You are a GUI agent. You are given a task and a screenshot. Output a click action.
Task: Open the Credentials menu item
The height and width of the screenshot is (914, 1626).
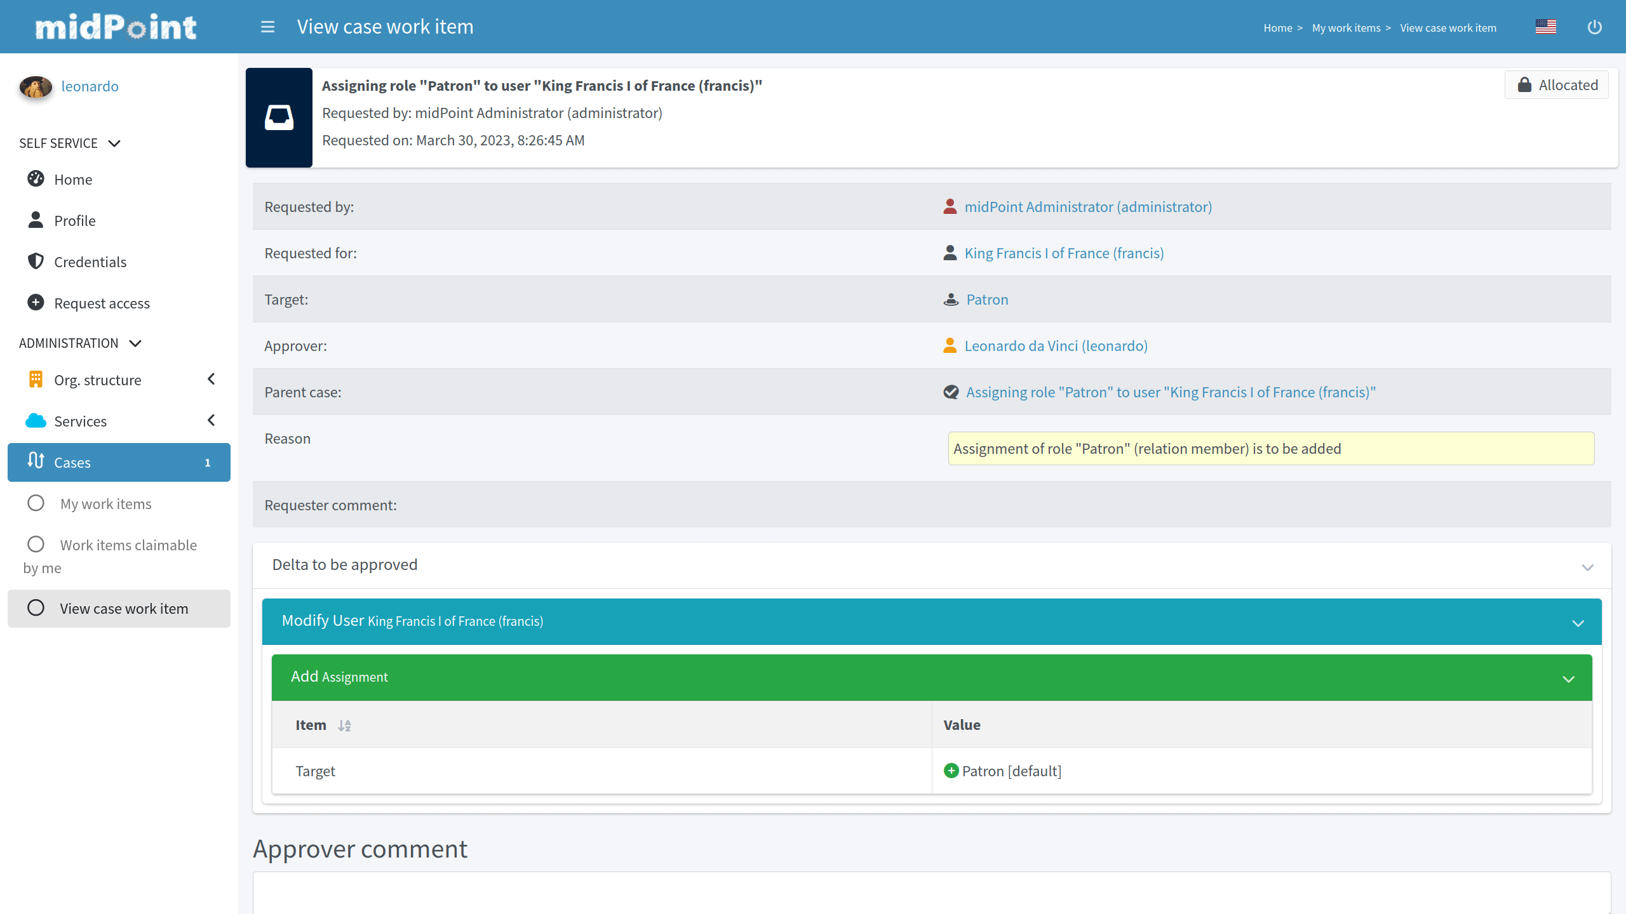(x=119, y=262)
